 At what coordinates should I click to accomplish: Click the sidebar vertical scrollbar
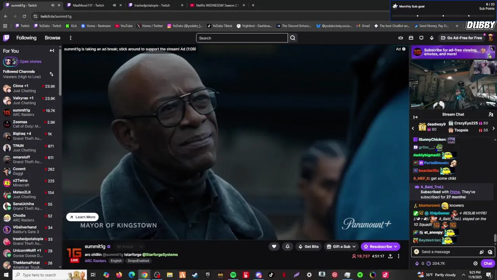click(60, 72)
